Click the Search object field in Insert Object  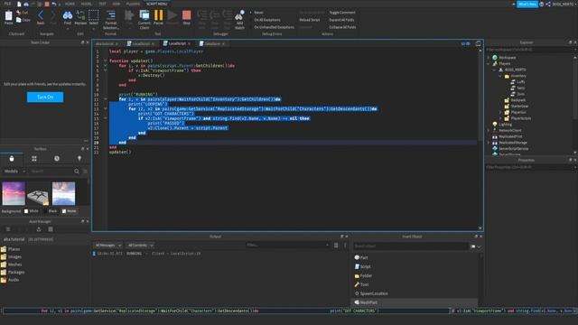[x=411, y=246]
